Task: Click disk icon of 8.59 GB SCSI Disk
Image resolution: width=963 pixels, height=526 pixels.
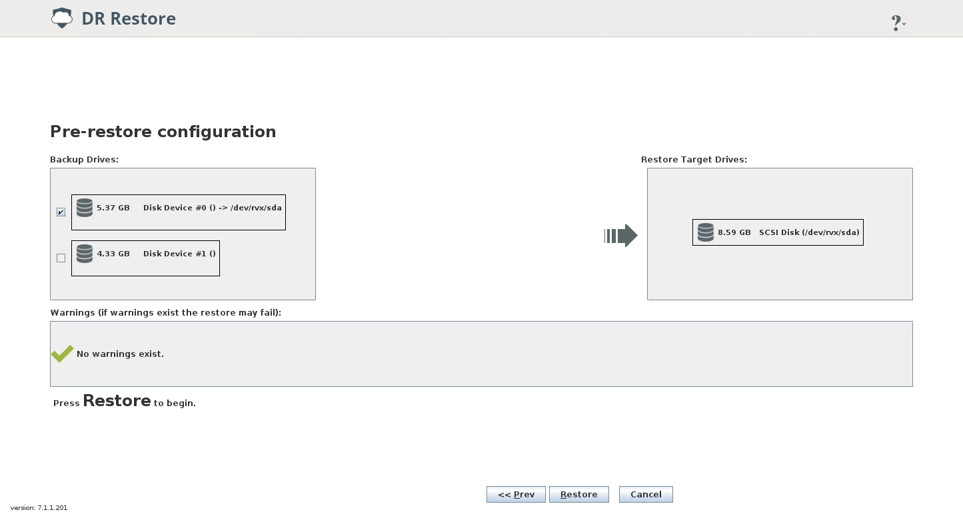Action: click(x=706, y=232)
